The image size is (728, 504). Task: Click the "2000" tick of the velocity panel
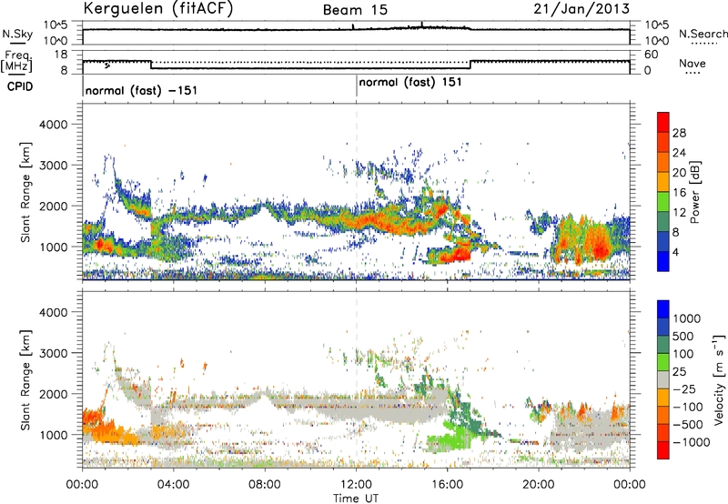(x=54, y=394)
